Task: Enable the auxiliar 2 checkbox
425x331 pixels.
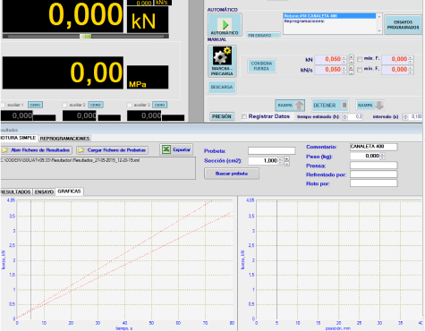Action: tap(64, 105)
